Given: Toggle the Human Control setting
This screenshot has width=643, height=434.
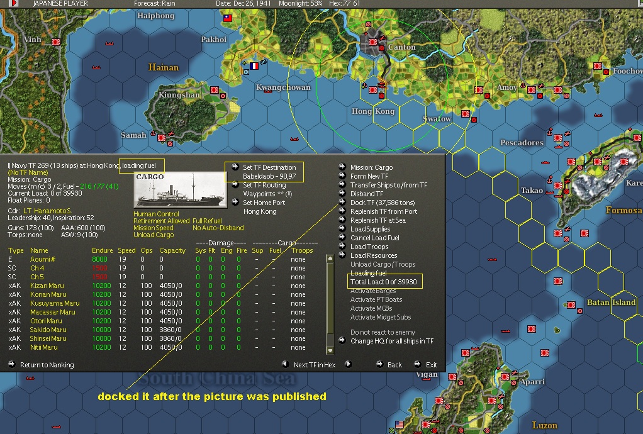Looking at the screenshot, I should pos(156,214).
